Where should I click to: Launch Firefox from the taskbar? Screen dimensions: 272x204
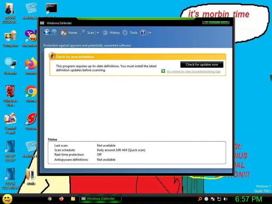click(61, 199)
